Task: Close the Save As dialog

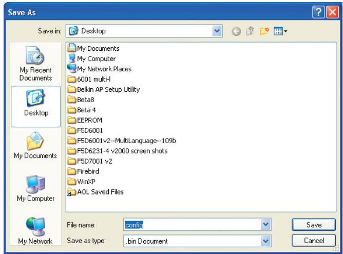Action: click(333, 12)
